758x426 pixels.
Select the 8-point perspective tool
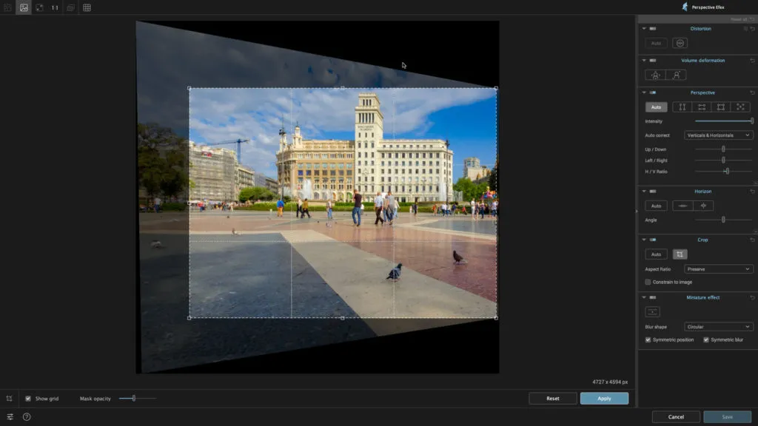point(740,106)
